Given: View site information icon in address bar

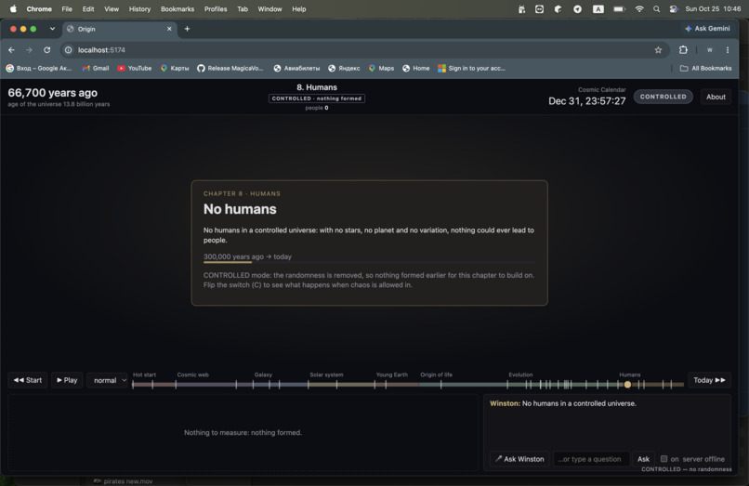Looking at the screenshot, I should tap(69, 49).
